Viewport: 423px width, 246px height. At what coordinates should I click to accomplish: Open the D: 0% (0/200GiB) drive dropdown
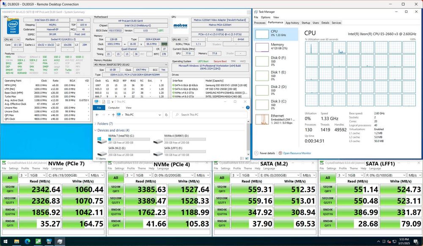174,175
